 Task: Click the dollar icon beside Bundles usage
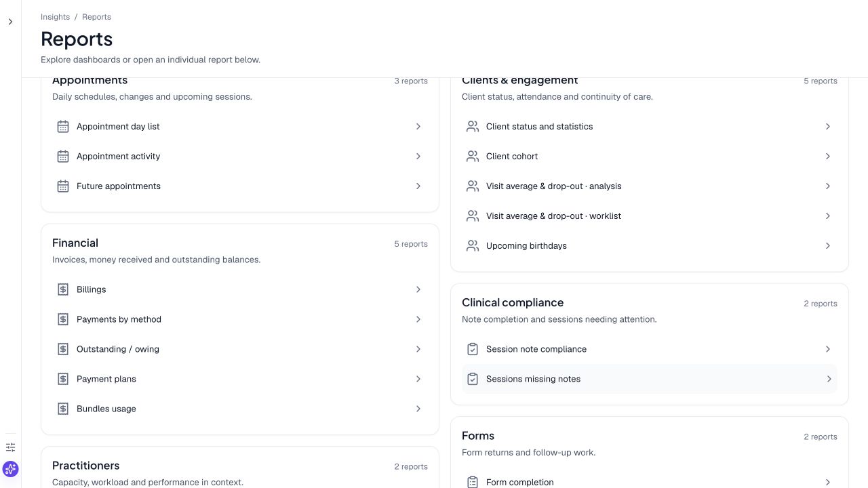click(63, 409)
